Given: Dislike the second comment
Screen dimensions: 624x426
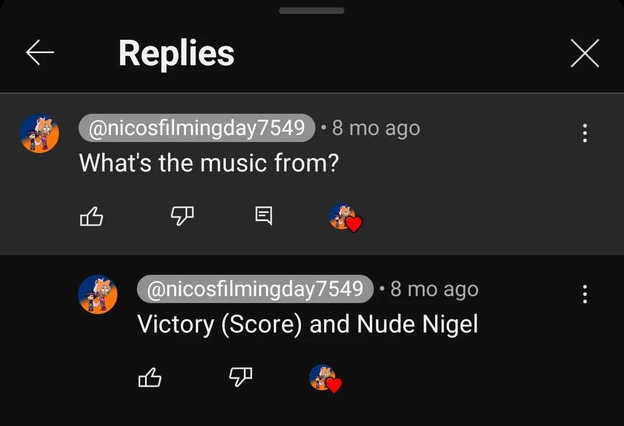Looking at the screenshot, I should [x=240, y=378].
